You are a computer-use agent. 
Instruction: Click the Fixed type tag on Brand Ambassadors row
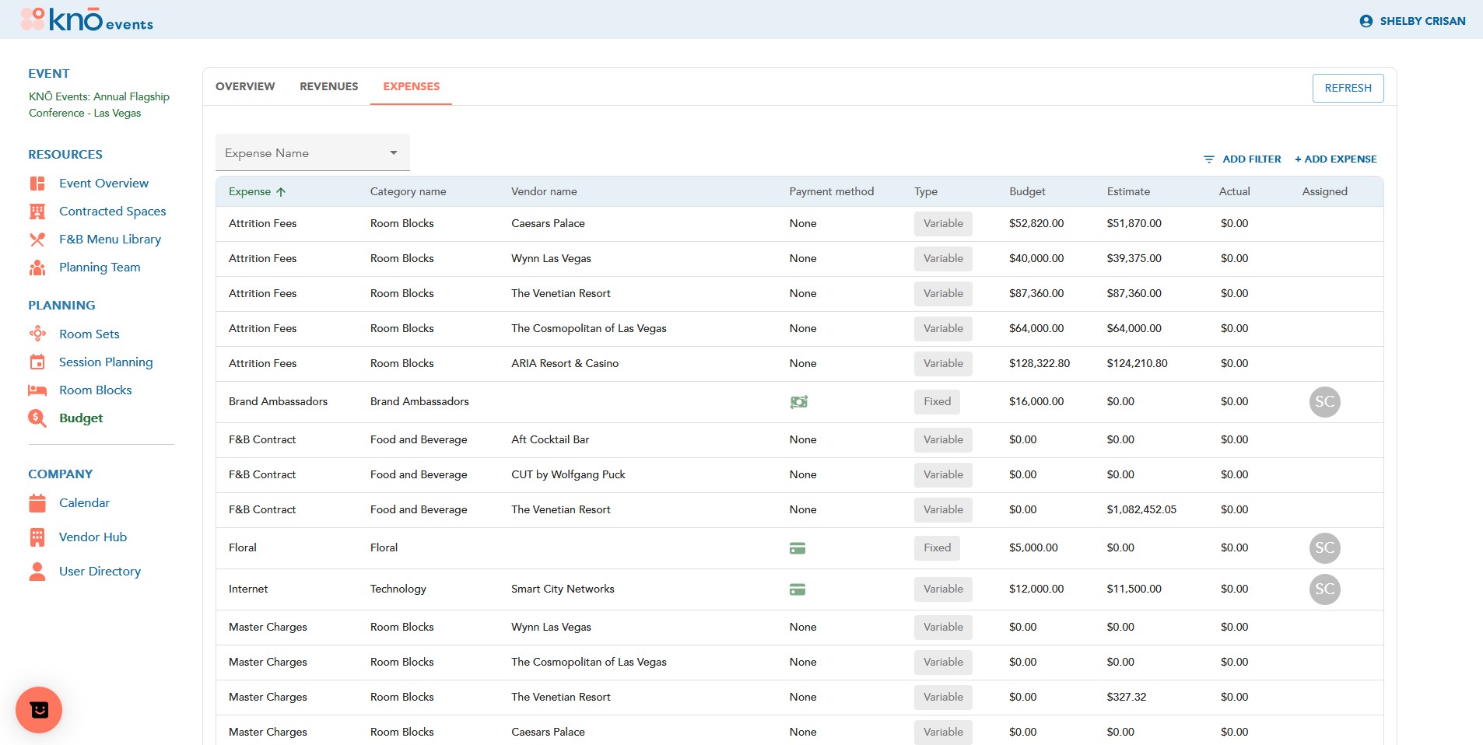(x=937, y=402)
